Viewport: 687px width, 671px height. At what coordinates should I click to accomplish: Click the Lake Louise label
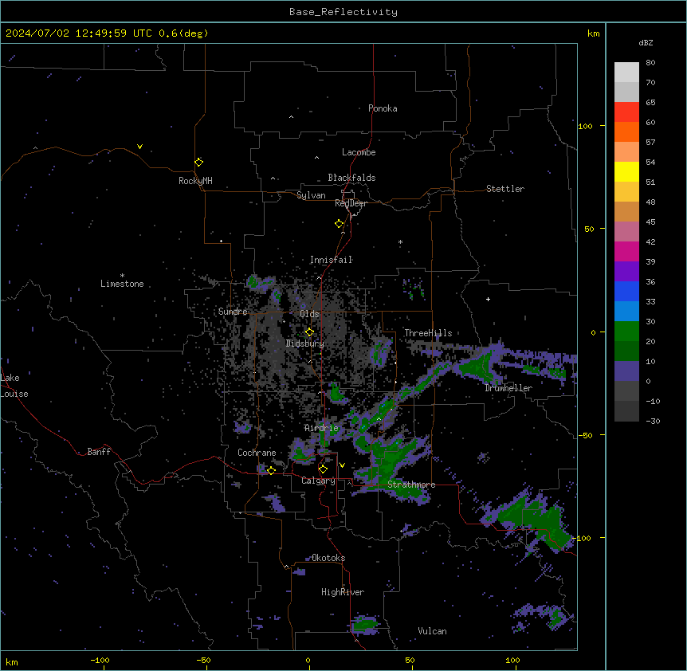coord(14,386)
